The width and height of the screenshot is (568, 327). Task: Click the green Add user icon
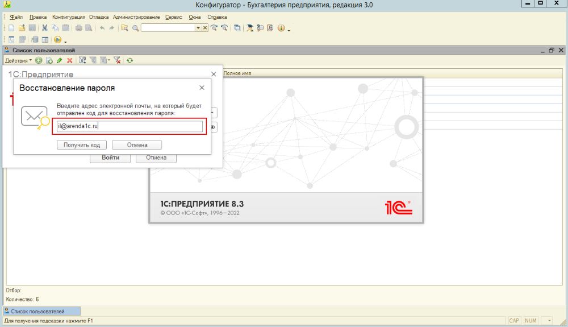(39, 60)
